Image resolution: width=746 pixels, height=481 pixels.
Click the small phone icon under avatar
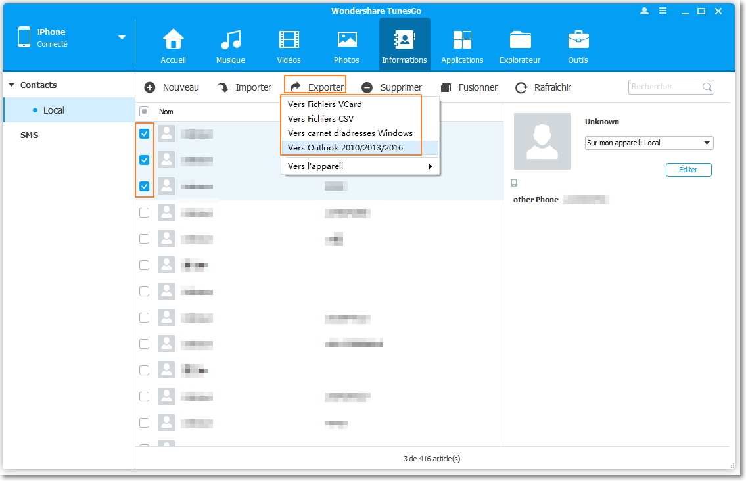[x=514, y=183]
